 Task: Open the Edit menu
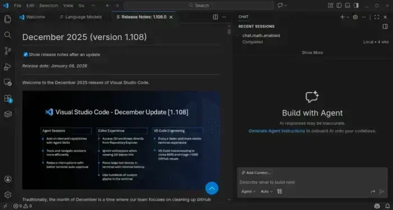click(x=30, y=6)
